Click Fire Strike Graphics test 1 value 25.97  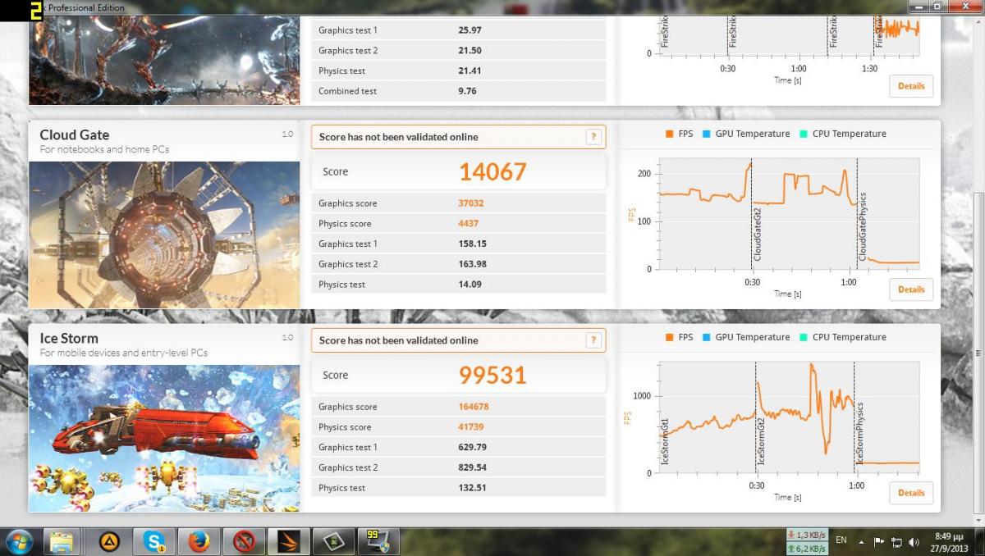[470, 30]
